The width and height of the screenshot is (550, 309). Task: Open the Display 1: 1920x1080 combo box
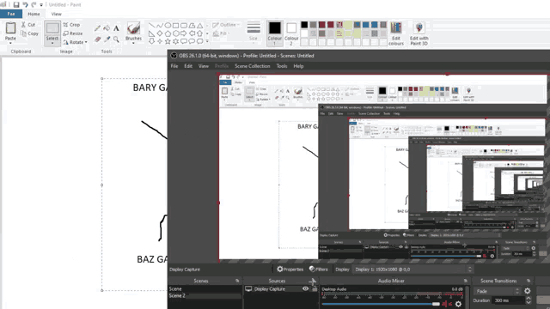tap(412, 269)
